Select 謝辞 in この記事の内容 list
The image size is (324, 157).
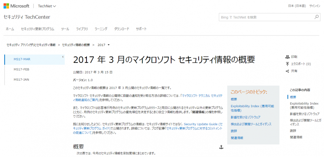point(293,131)
